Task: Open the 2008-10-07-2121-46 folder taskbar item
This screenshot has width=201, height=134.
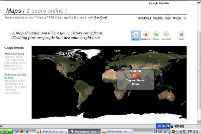Action: (117, 132)
